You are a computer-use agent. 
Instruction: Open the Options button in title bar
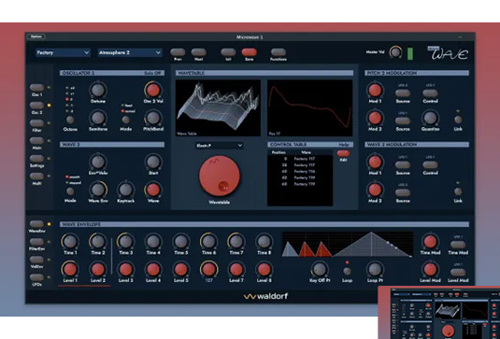click(36, 36)
